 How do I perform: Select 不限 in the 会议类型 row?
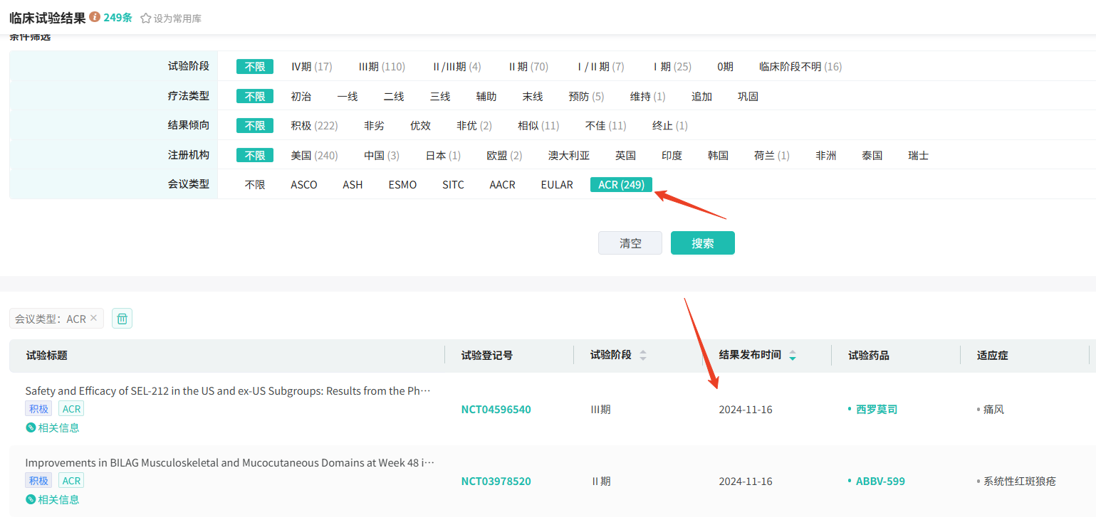point(255,184)
